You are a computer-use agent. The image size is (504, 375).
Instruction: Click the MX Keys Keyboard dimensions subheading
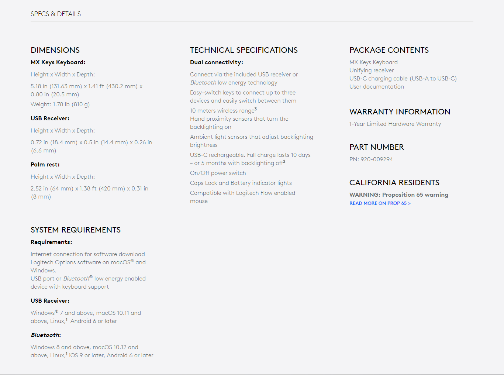(x=58, y=62)
